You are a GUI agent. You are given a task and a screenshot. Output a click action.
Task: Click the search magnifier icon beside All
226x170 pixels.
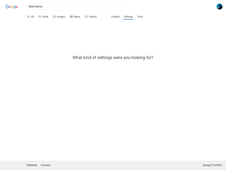tap(28, 17)
